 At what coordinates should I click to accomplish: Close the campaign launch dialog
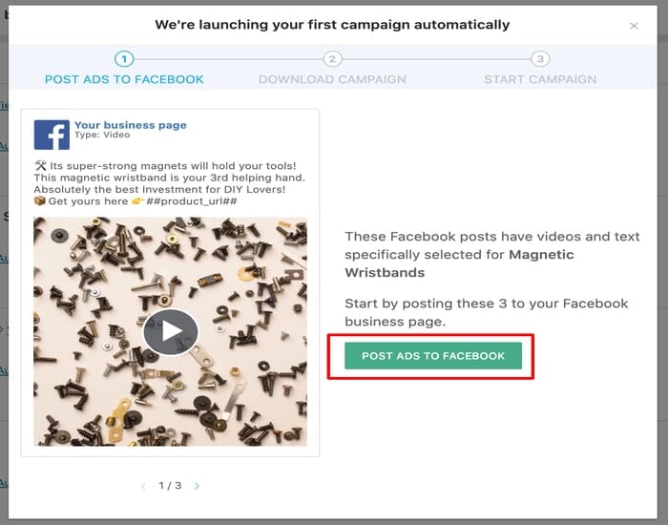[x=634, y=26]
